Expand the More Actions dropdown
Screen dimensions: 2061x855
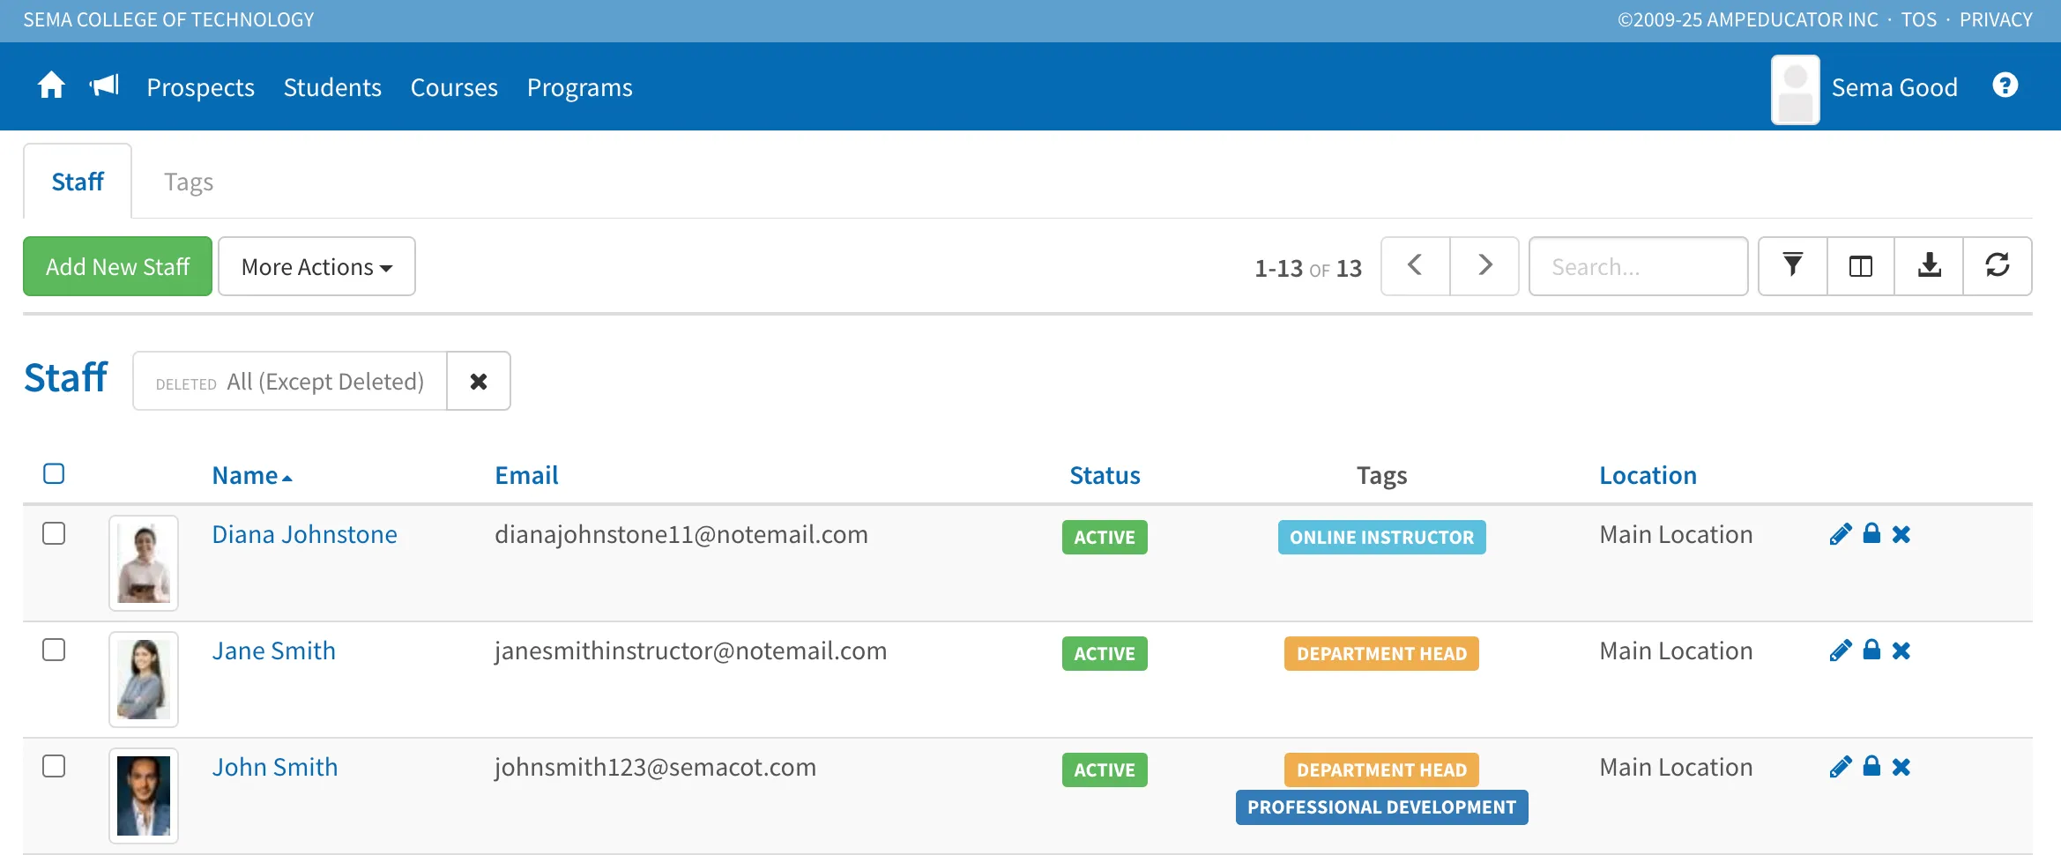point(316,265)
